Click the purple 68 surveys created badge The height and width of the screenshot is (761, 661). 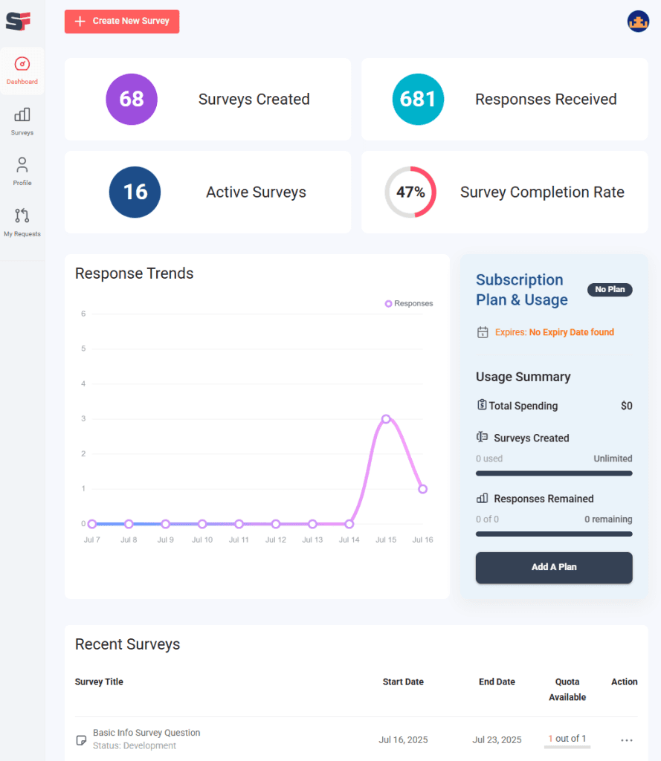point(132,99)
